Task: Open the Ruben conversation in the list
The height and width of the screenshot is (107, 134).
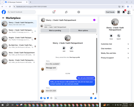Action: tap(19, 31)
